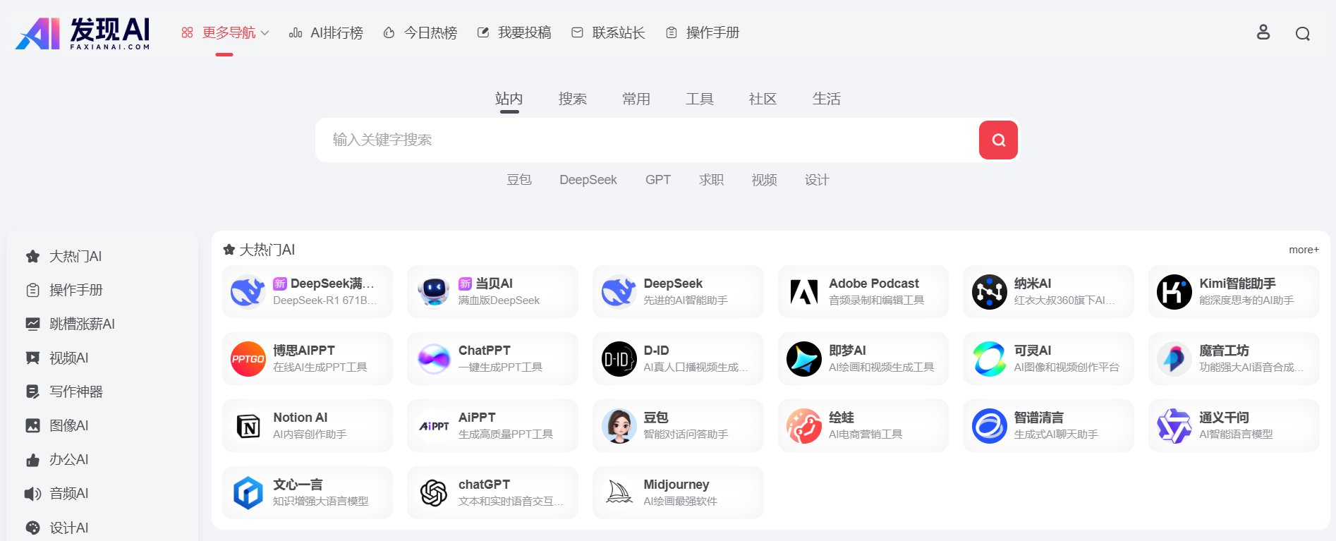Click the 魔音工坊 logo icon
1336x541 pixels.
click(1174, 358)
